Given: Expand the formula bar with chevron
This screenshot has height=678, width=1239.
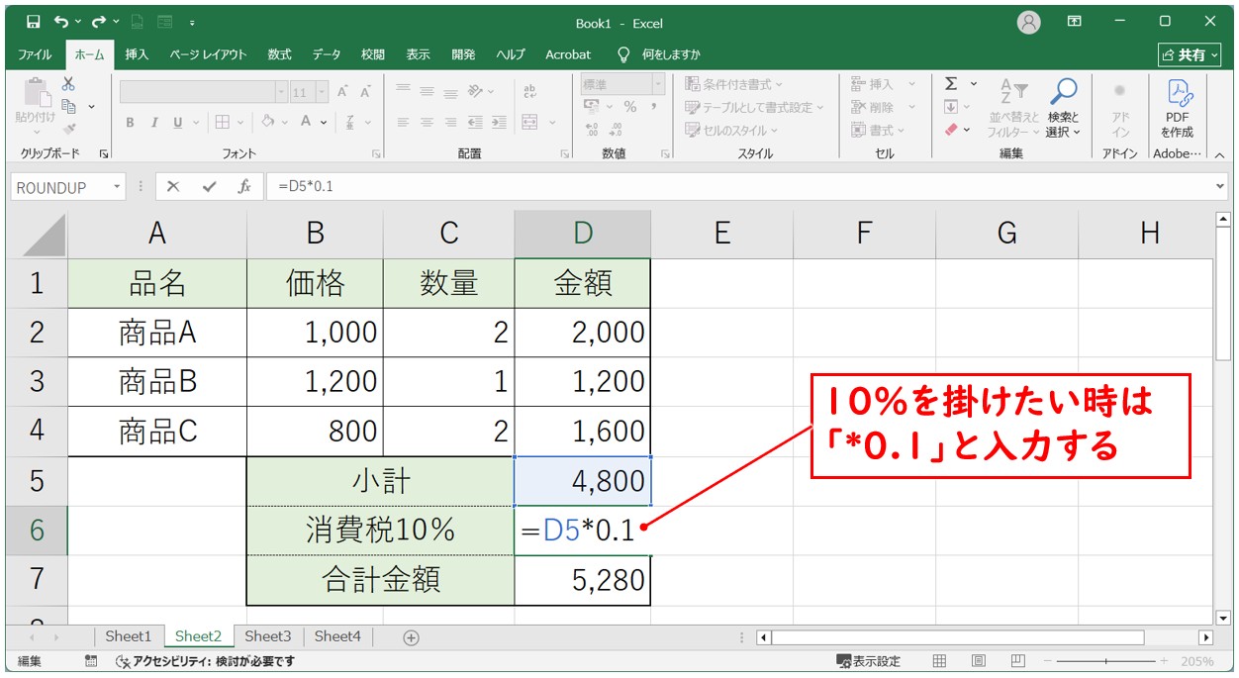Looking at the screenshot, I should tap(1219, 186).
